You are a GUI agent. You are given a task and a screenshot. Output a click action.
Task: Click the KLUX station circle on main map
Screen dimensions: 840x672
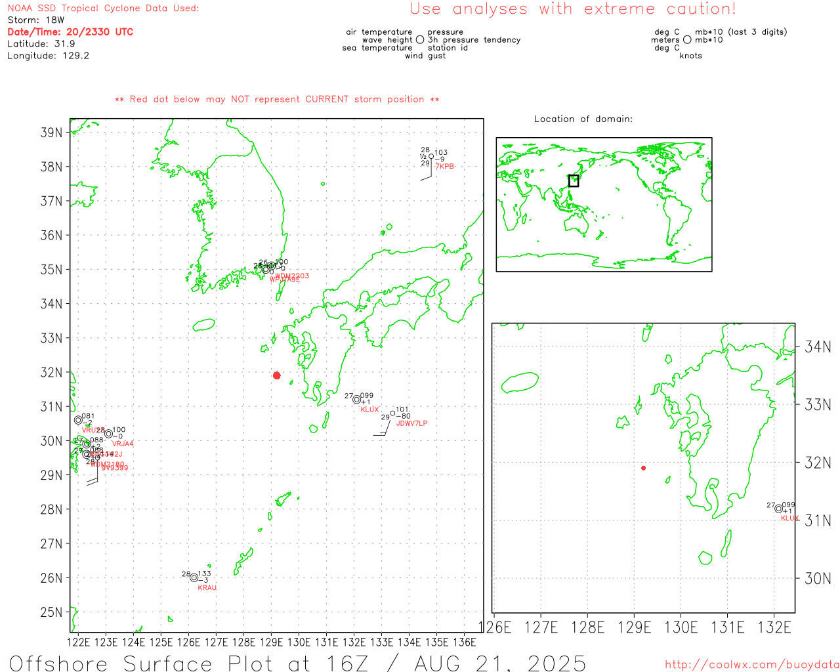356,399
